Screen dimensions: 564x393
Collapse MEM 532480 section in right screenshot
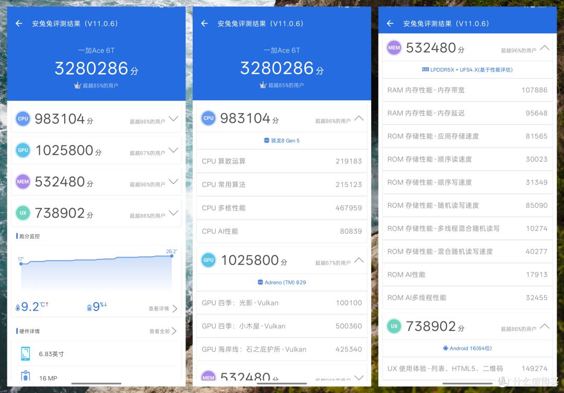(545, 47)
